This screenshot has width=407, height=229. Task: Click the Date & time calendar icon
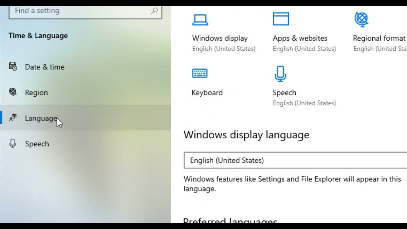13,66
